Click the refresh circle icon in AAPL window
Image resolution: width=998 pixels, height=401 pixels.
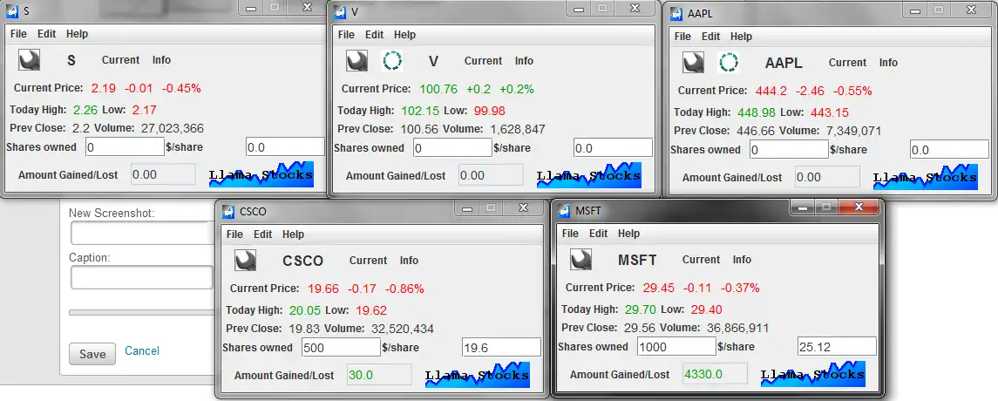(728, 63)
